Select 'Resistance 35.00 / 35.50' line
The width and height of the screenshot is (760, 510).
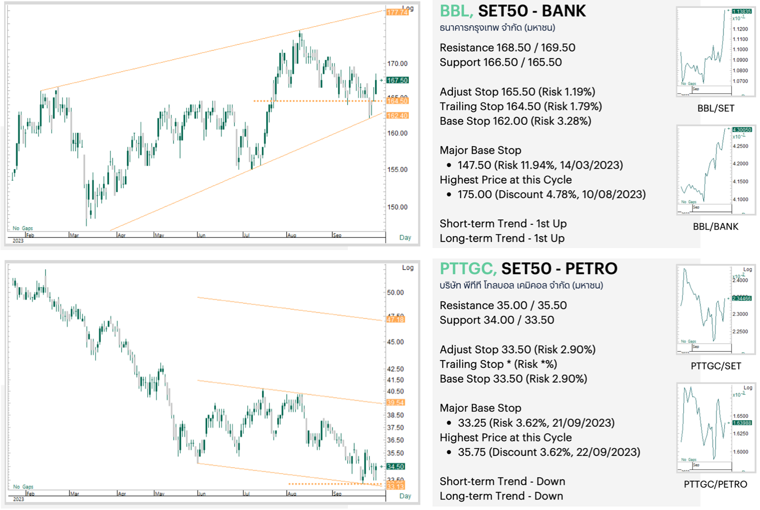click(503, 306)
